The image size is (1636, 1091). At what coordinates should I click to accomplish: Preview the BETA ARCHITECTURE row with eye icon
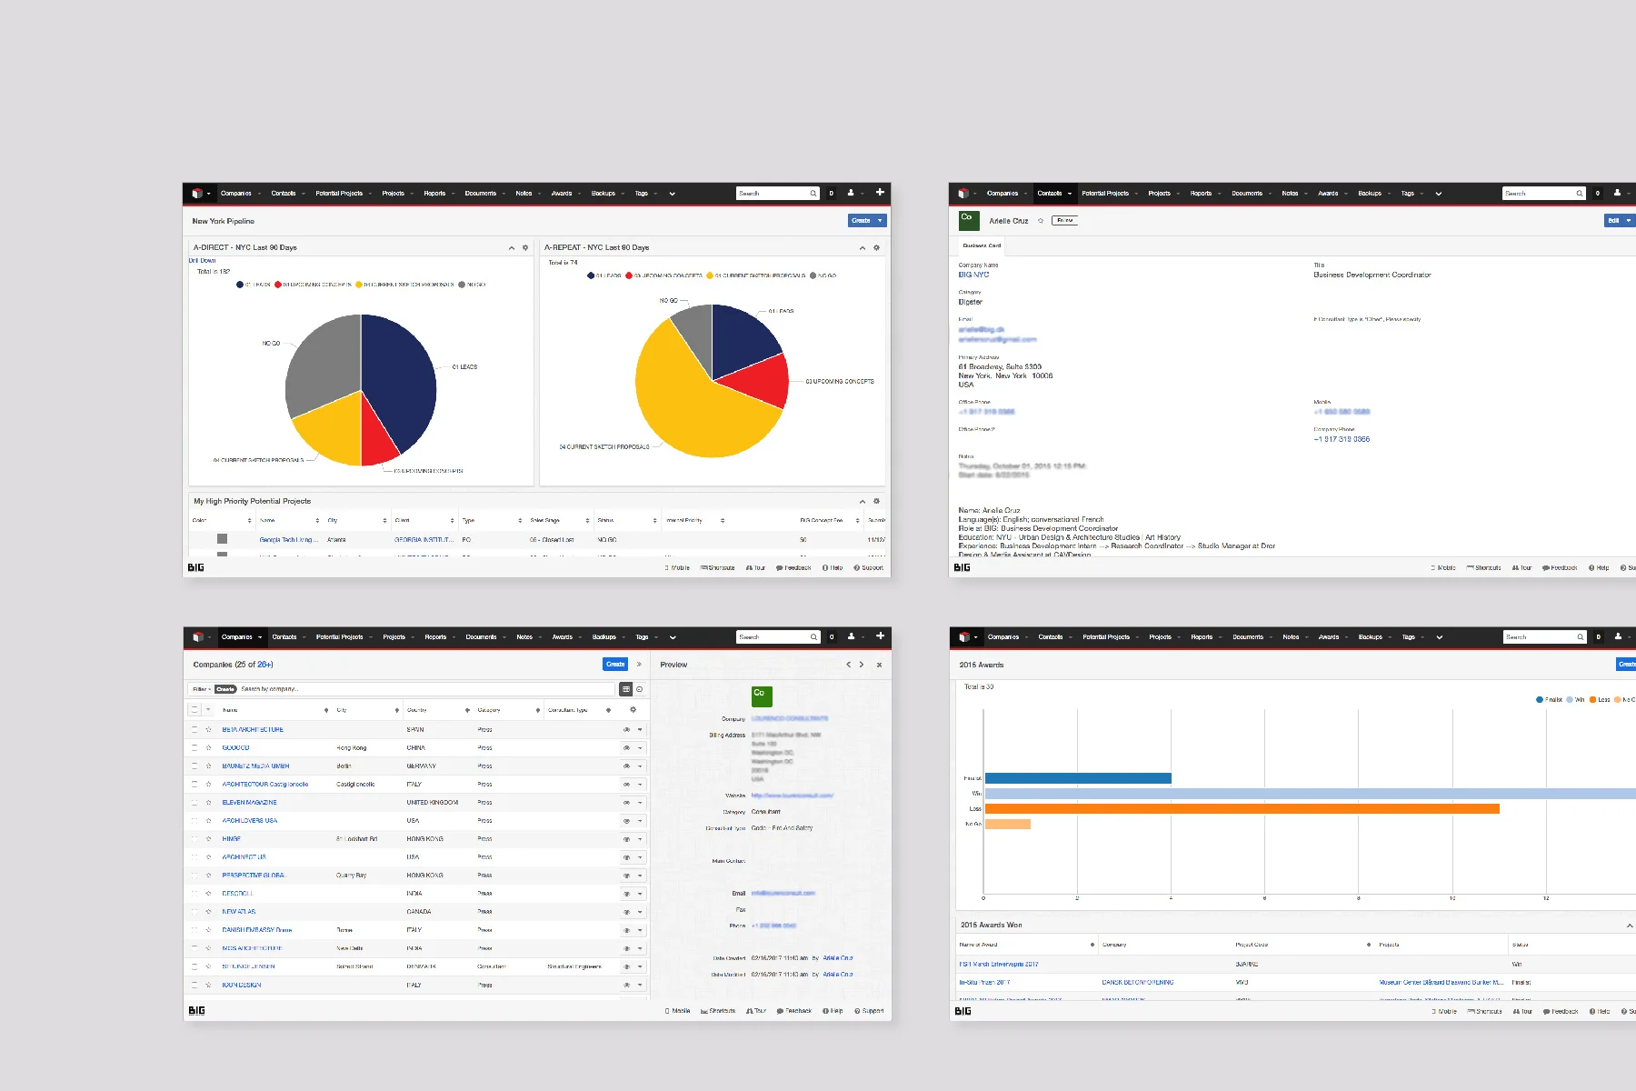(626, 729)
